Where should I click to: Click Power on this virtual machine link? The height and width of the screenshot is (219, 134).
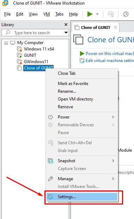tap(110, 54)
